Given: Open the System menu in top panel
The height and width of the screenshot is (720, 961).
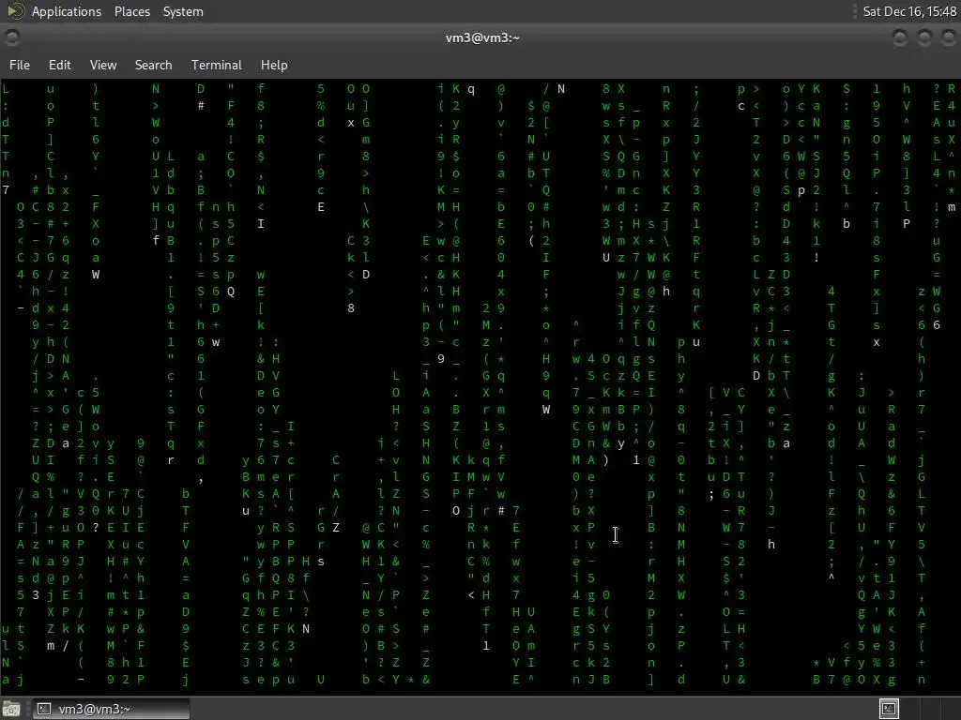Looking at the screenshot, I should click(183, 11).
